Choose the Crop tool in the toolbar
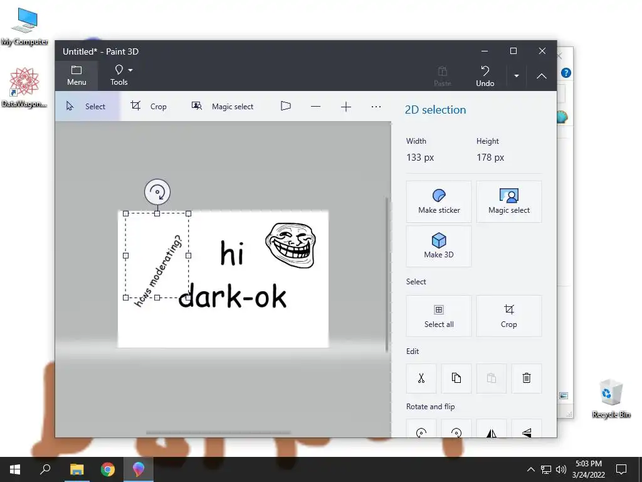This screenshot has height=482, width=642. [x=148, y=107]
